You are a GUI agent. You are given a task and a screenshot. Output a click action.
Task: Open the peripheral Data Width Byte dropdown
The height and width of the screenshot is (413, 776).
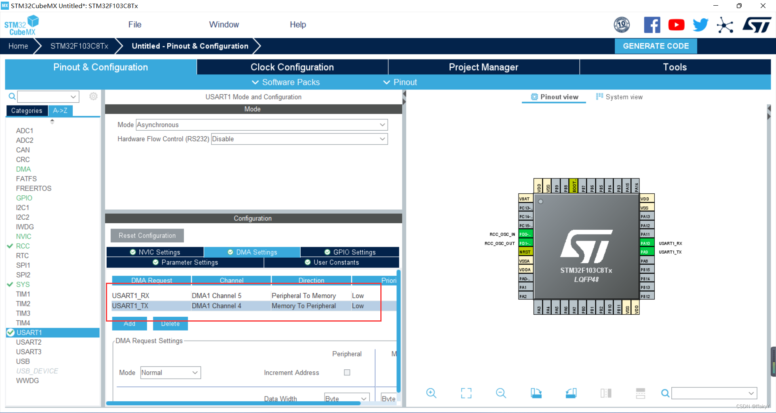click(x=347, y=398)
